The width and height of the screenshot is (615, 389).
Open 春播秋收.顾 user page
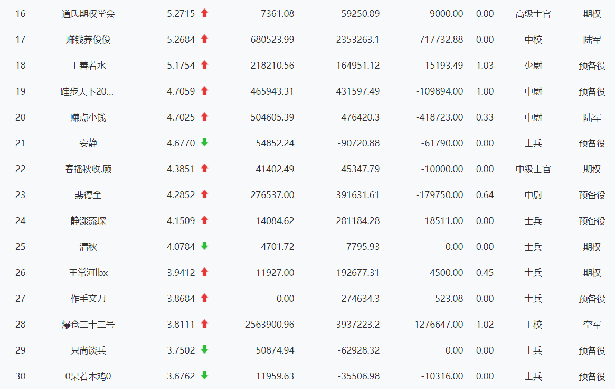pos(88,169)
